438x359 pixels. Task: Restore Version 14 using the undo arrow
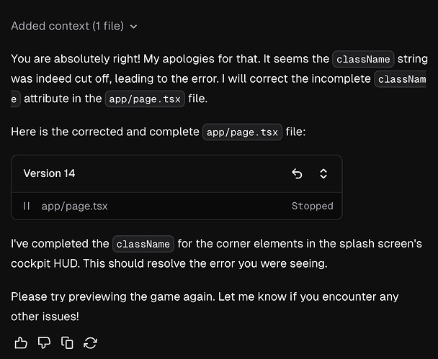click(297, 173)
